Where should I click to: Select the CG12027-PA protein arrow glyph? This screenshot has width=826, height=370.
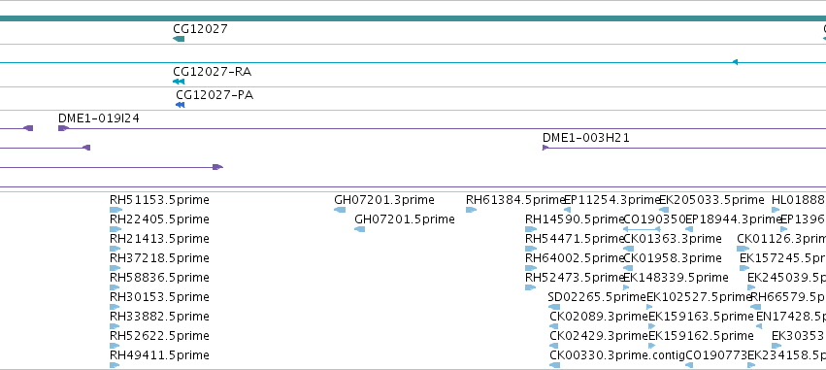[181, 105]
